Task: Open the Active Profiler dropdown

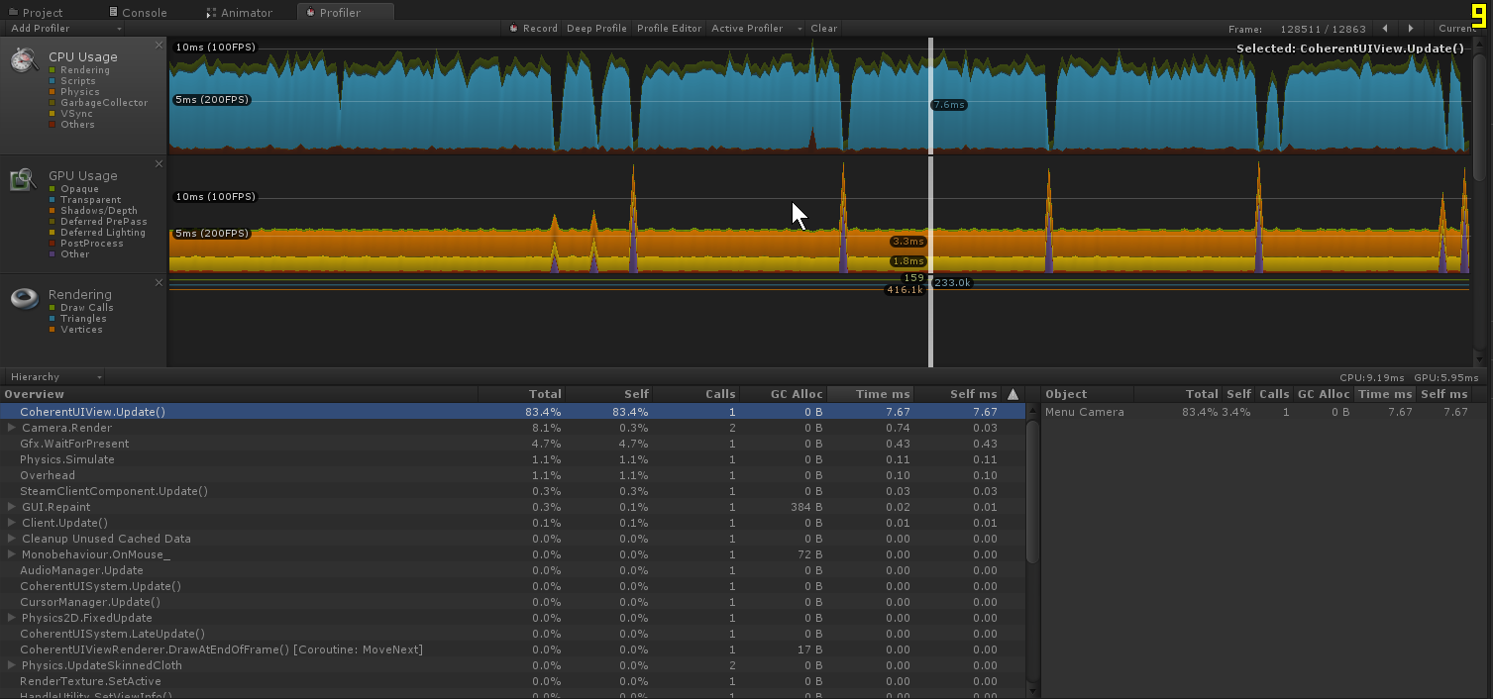Action: 757,29
